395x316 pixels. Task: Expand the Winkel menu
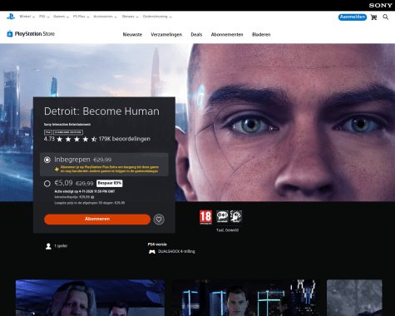[27, 17]
